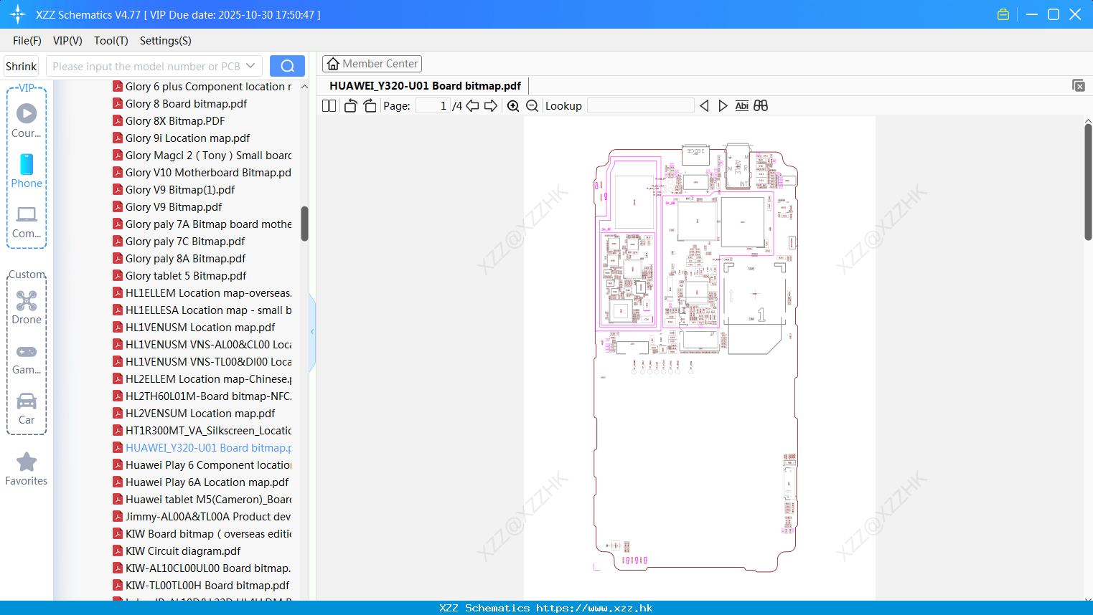Find next lookup result
This screenshot has width=1093, height=615.
tap(723, 106)
